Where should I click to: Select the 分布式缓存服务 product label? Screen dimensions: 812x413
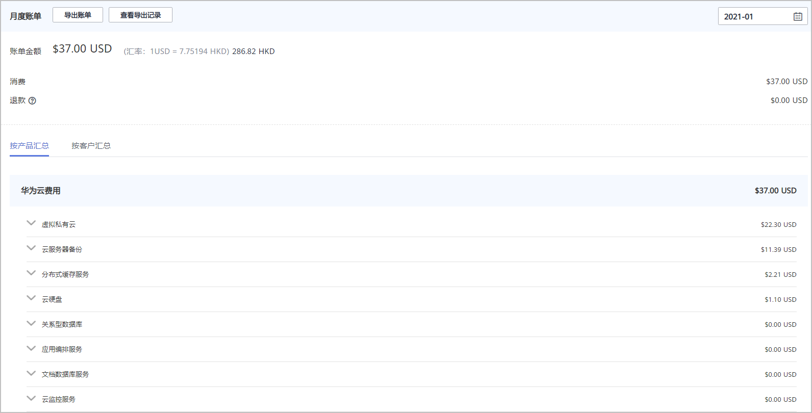point(65,274)
